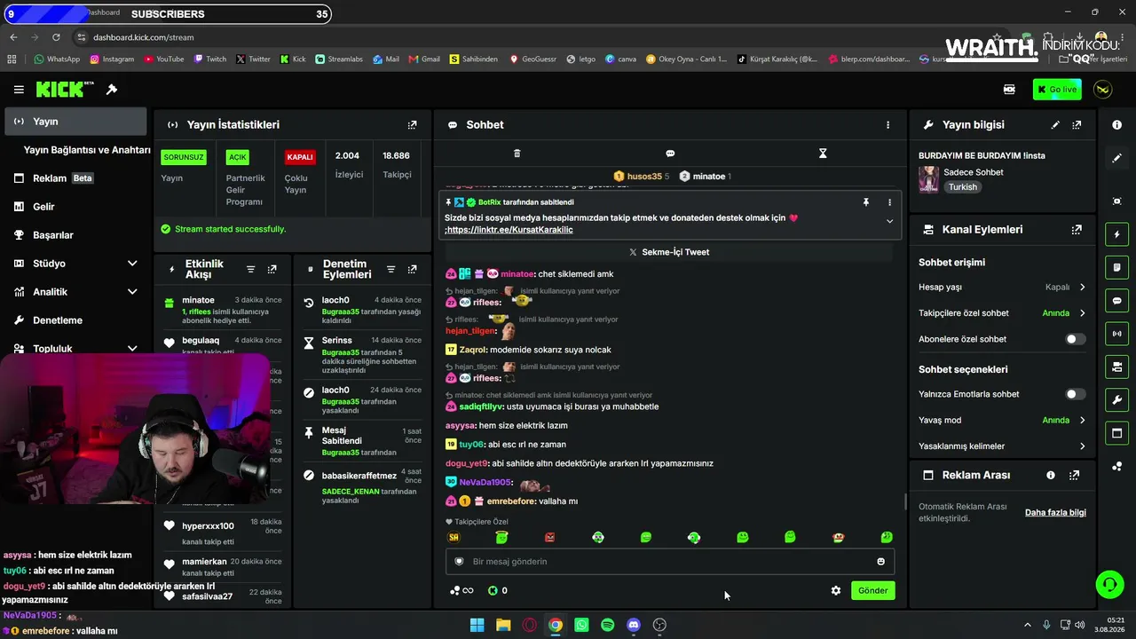Pop out the Kanal Eylemleri panel

pyautogui.click(x=1077, y=230)
